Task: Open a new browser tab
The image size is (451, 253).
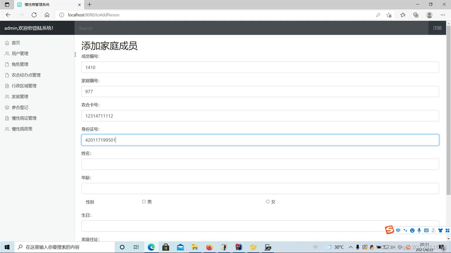Action: tap(90, 5)
